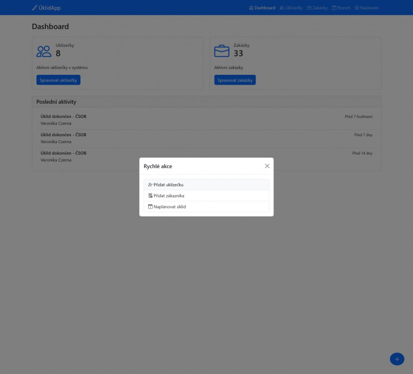
Task: Select the activity dated Před 7 hodinami
Action: [x=206, y=120]
